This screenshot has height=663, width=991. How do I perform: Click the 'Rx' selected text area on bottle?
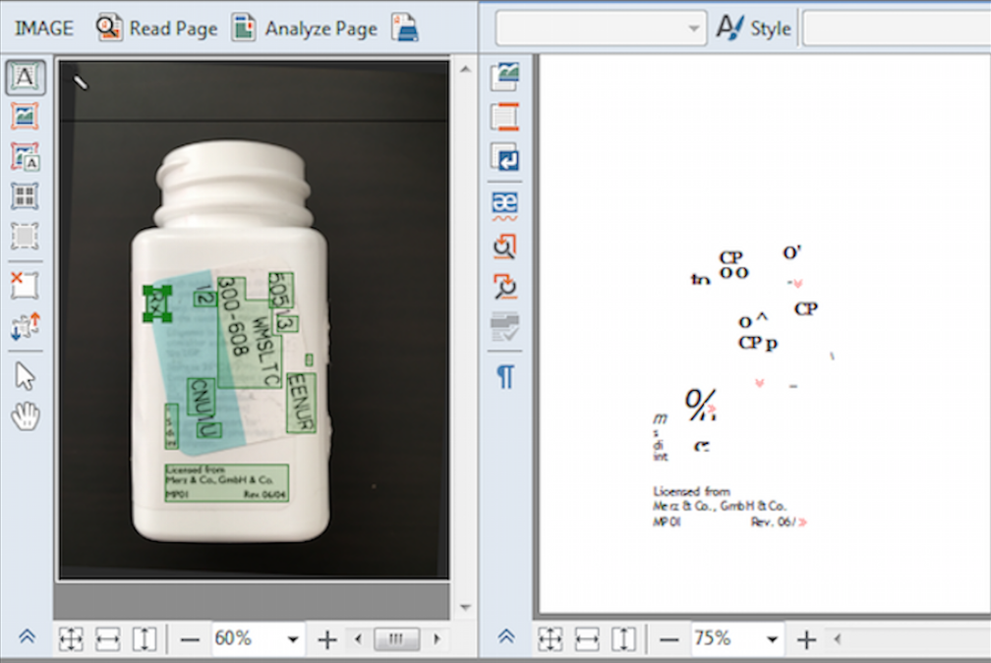pos(156,304)
